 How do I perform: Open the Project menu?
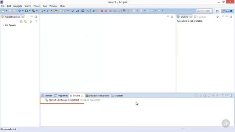click(37, 6)
